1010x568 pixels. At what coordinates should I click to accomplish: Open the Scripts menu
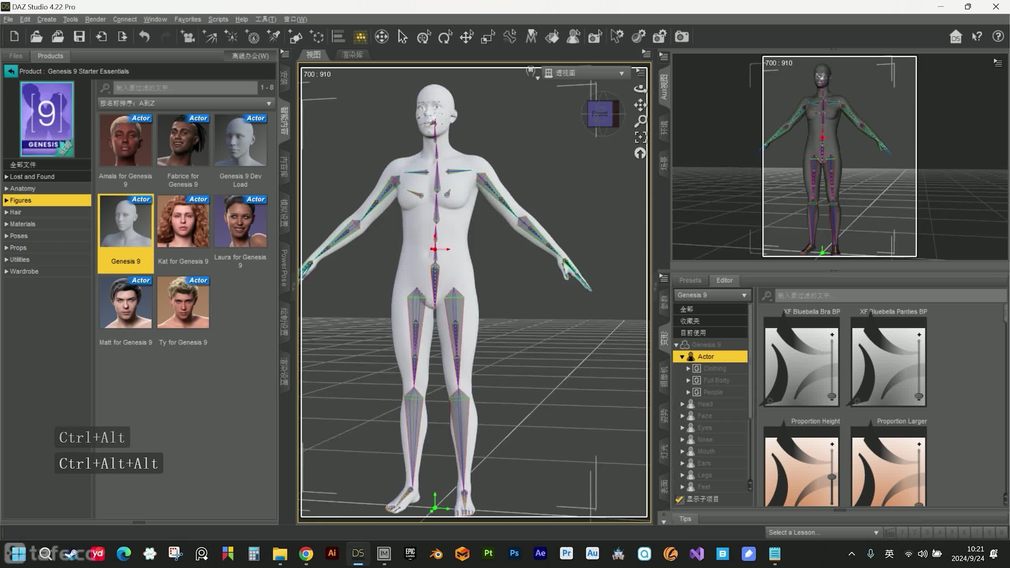pyautogui.click(x=218, y=19)
